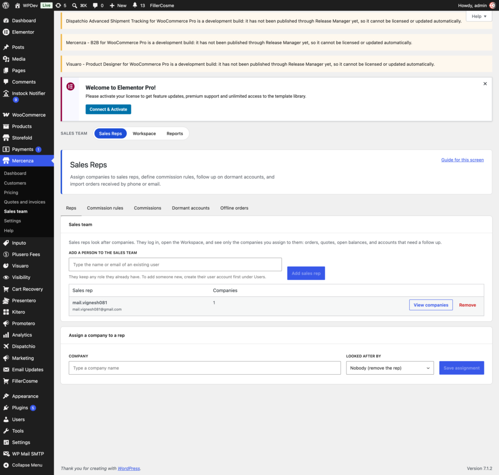Click the Products icon in sidebar
Screen dimensions: 499x475
pos(6,126)
